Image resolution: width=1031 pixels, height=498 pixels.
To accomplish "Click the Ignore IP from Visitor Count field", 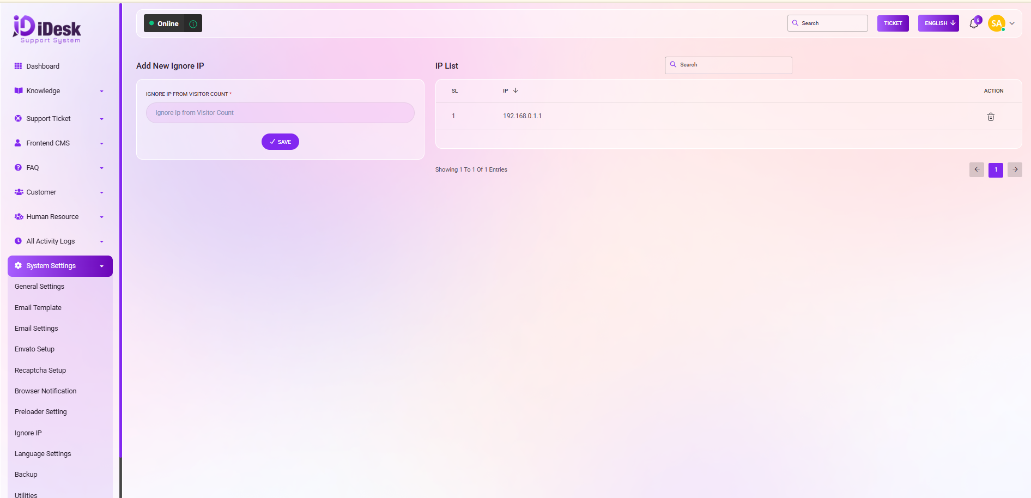I will tap(280, 113).
